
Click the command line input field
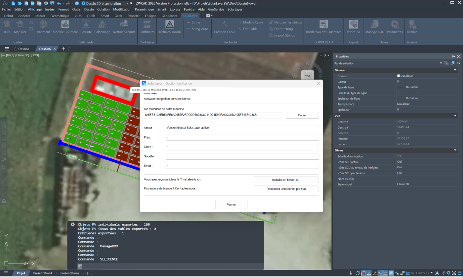pos(171,266)
